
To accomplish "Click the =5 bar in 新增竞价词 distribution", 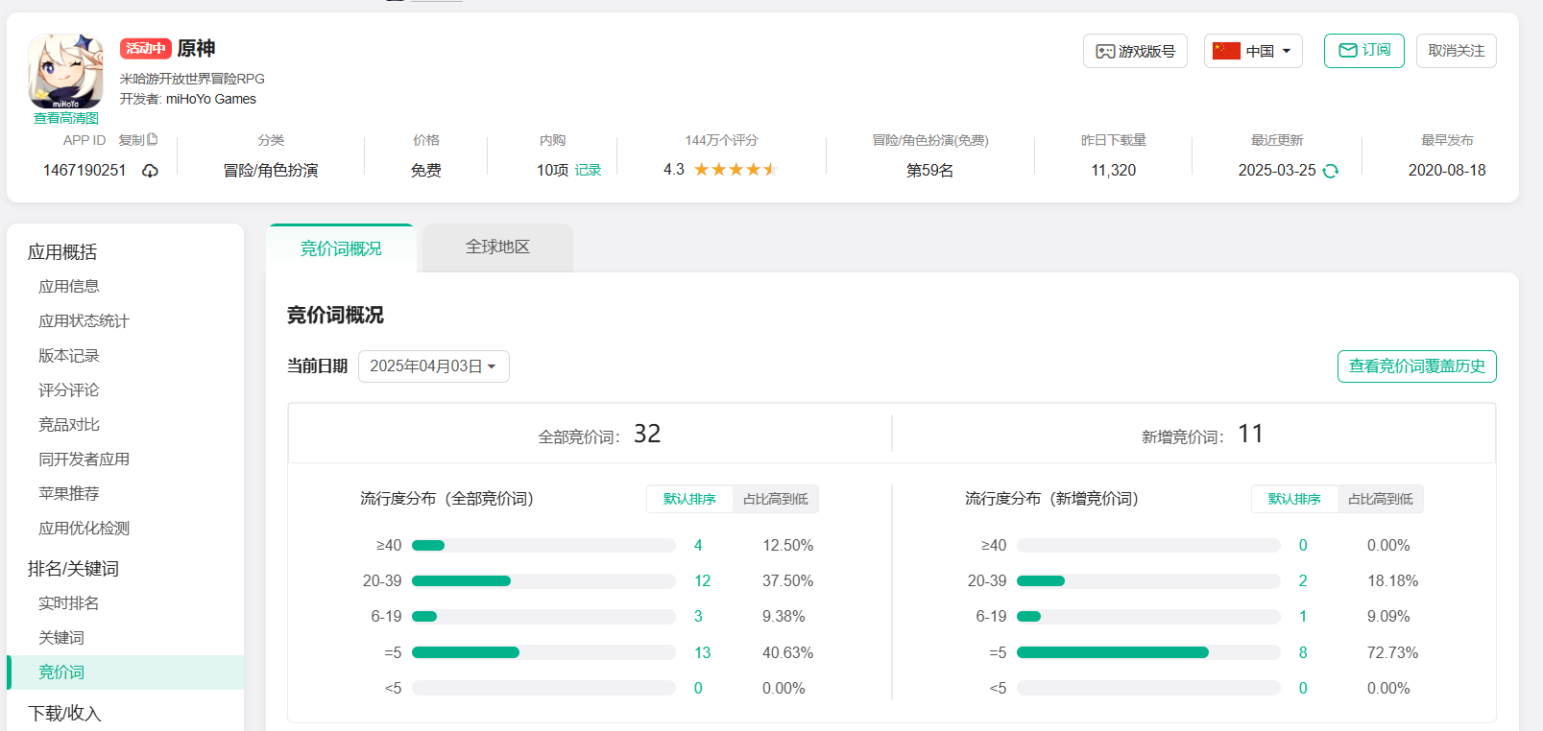I will click(1148, 652).
